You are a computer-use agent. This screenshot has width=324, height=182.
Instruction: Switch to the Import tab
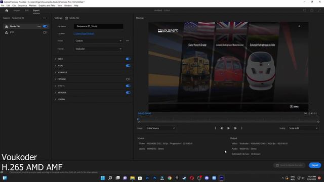click(x=17, y=10)
